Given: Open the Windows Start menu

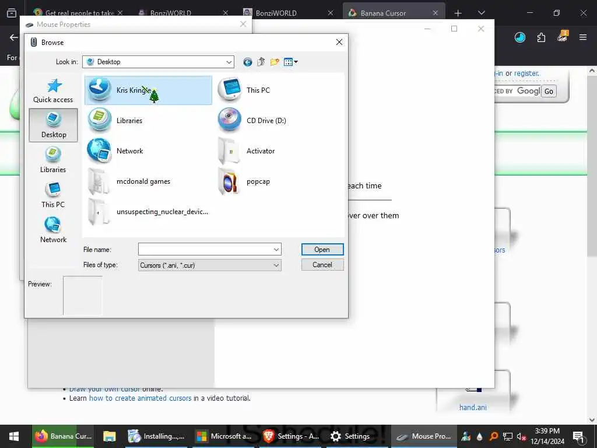Looking at the screenshot, I should coord(14,436).
